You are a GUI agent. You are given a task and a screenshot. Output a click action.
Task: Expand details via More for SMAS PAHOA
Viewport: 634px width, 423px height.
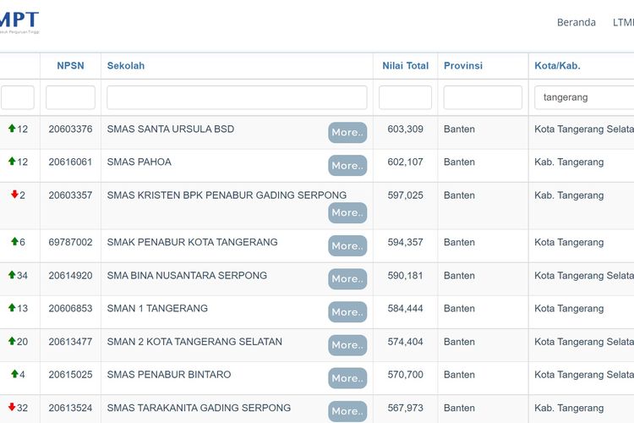[347, 166]
